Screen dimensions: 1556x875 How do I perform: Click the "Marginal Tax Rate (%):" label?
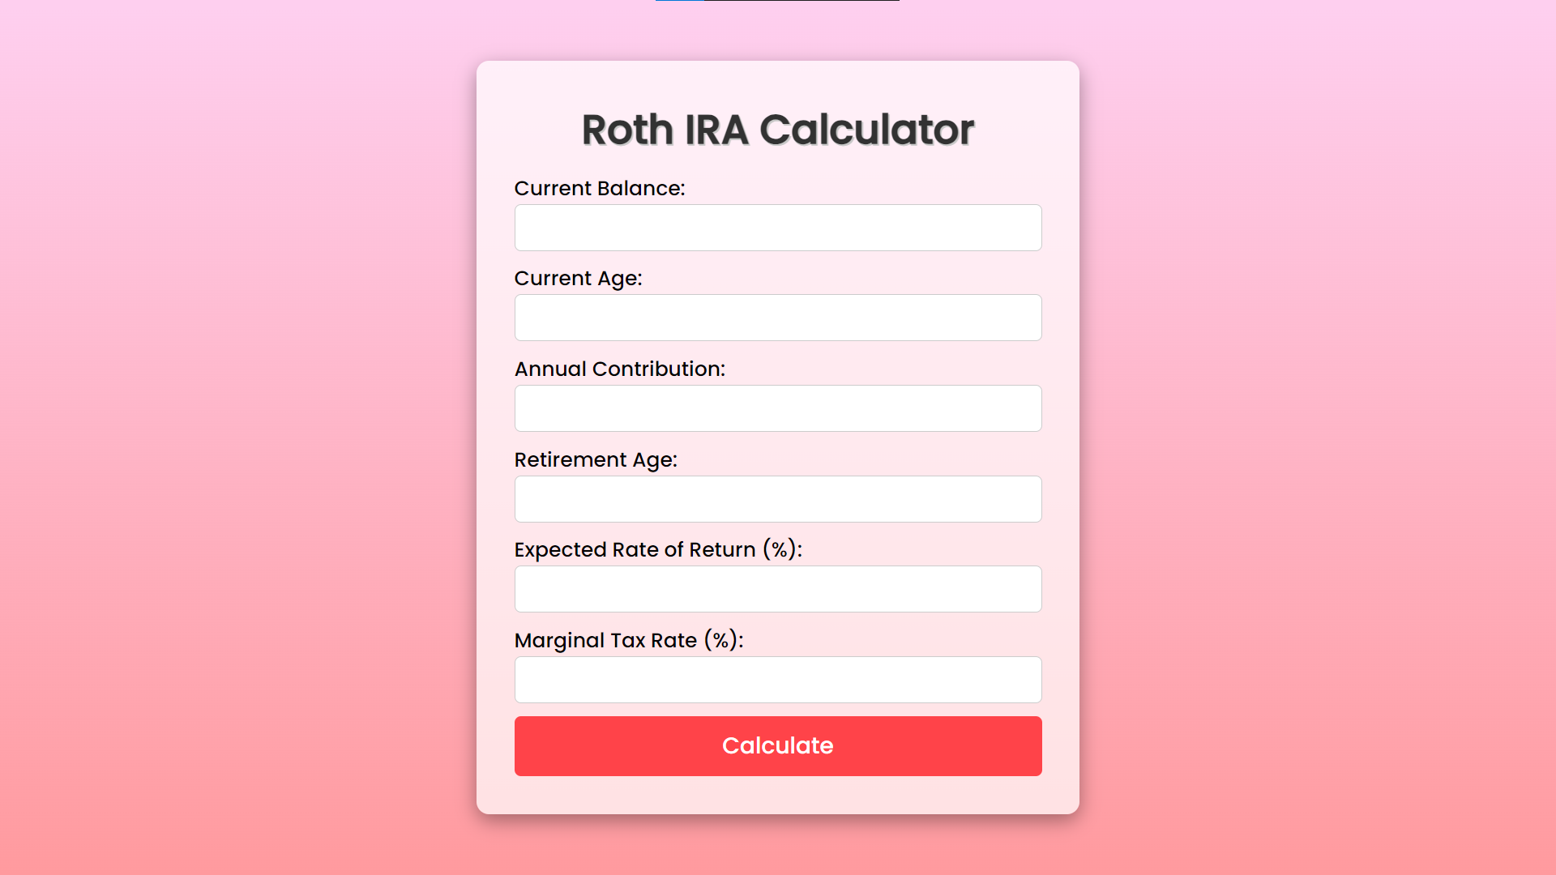click(x=629, y=641)
